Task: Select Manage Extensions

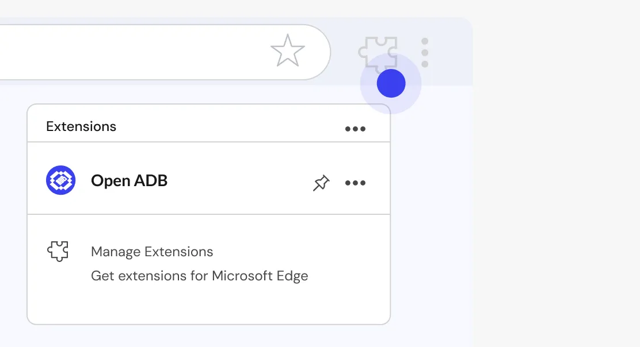Action: pos(152,252)
